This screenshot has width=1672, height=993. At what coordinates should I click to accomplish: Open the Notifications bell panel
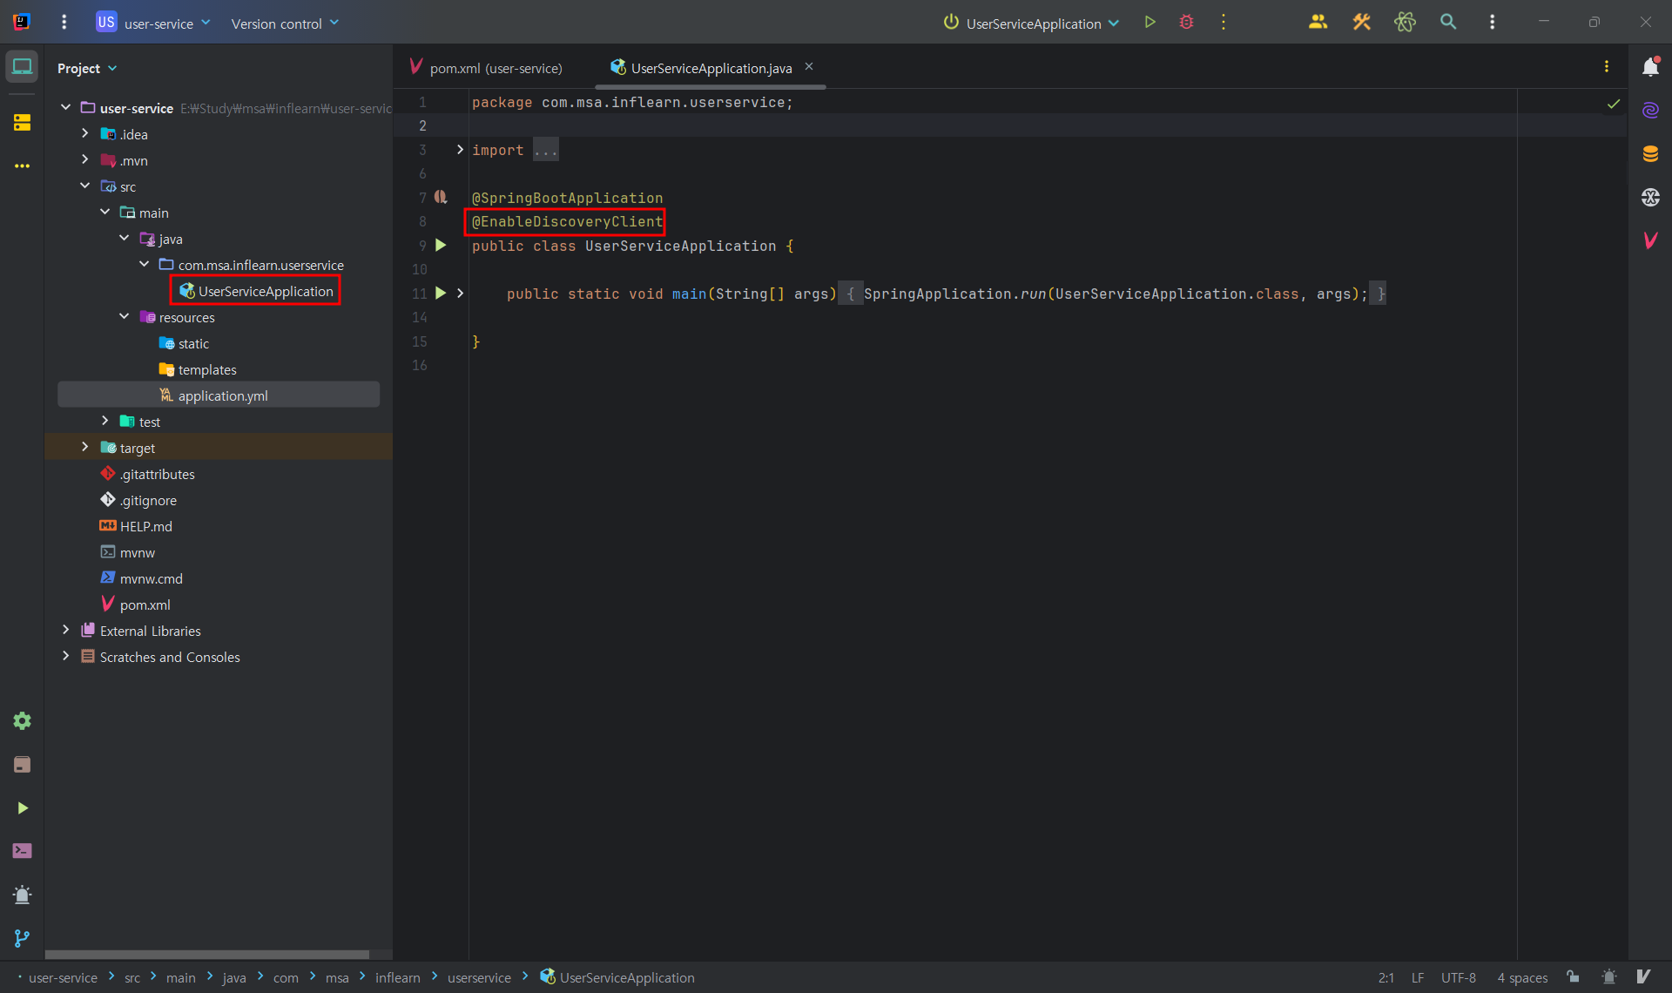tap(1650, 67)
